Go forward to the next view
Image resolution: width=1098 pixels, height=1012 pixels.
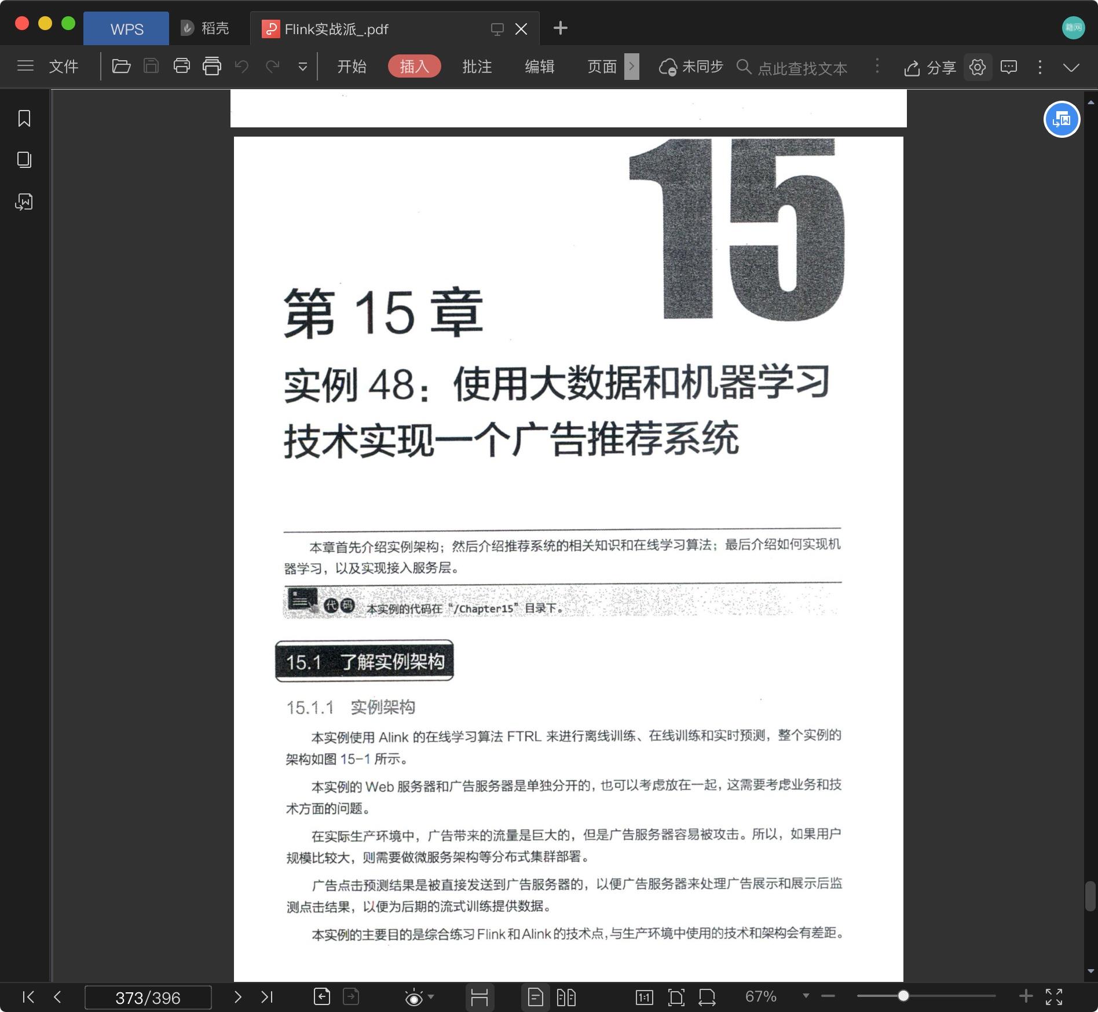click(351, 996)
